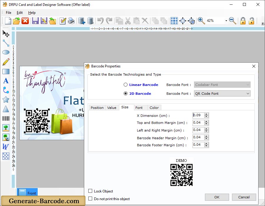Increase the X Dimension spinner value
Image resolution: width=265 pixels, height=206 pixels.
point(206,114)
